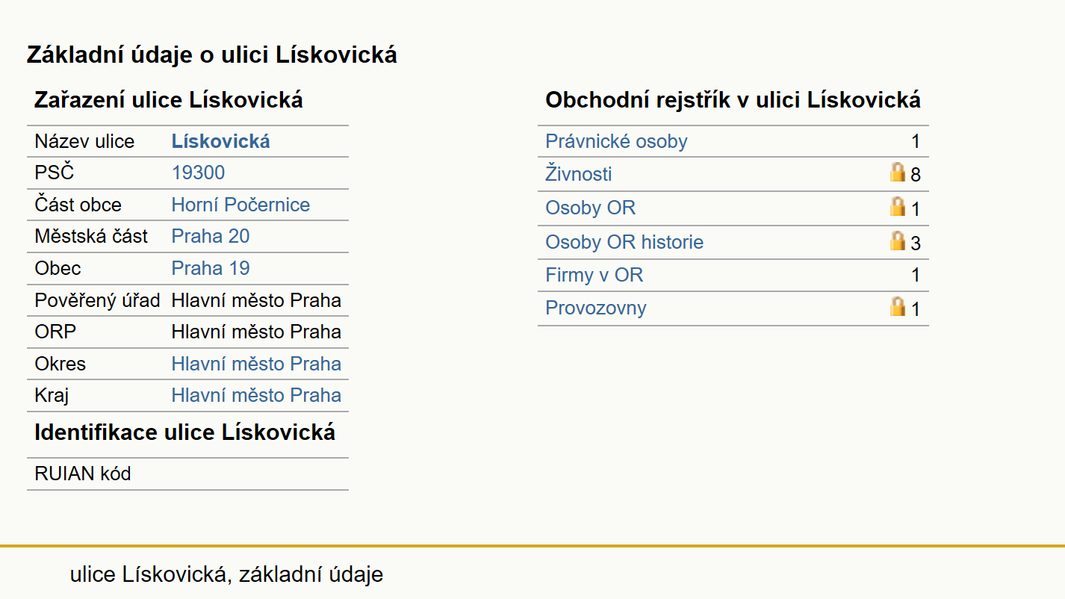Click the lock icon in Osoby OR row

(x=898, y=207)
